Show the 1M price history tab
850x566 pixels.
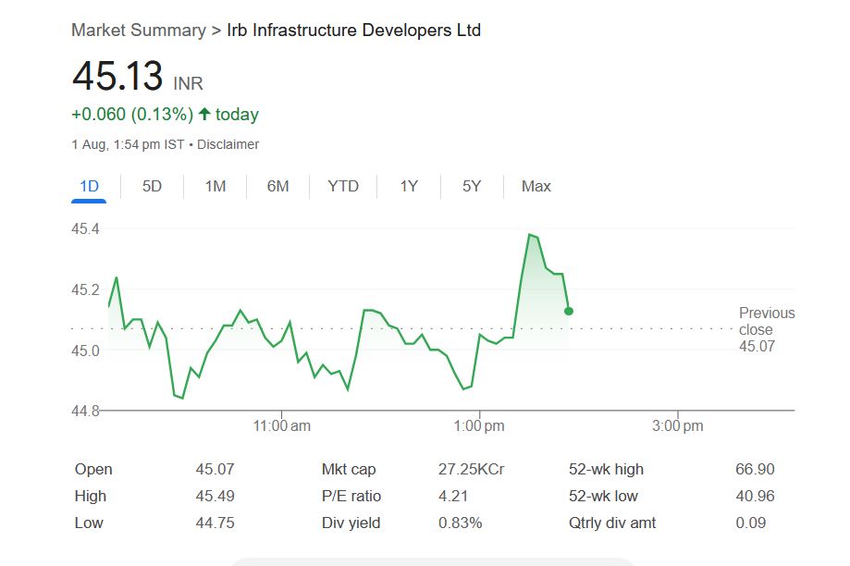click(215, 186)
